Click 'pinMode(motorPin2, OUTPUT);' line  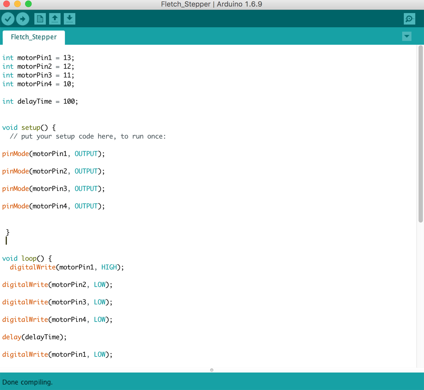click(x=53, y=171)
